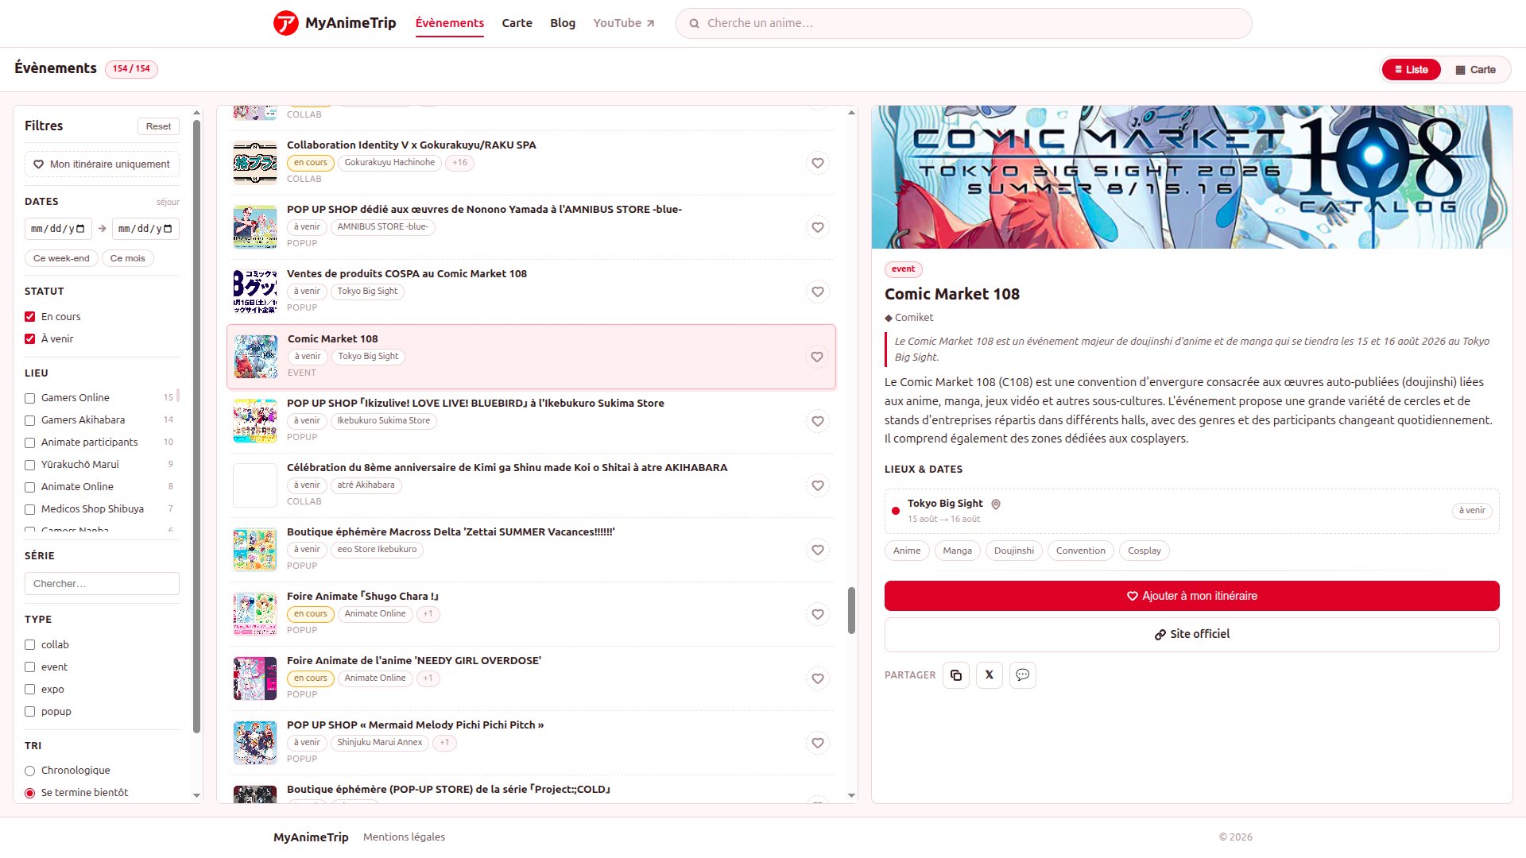This screenshot has width=1526, height=858.
Task: Switch to Liste view
Action: click(x=1411, y=70)
